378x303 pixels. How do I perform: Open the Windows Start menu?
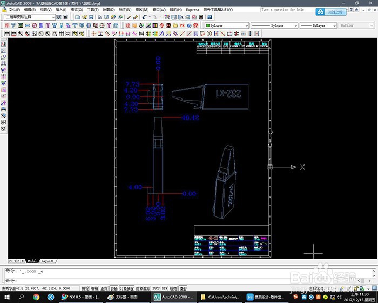[x=6, y=297]
